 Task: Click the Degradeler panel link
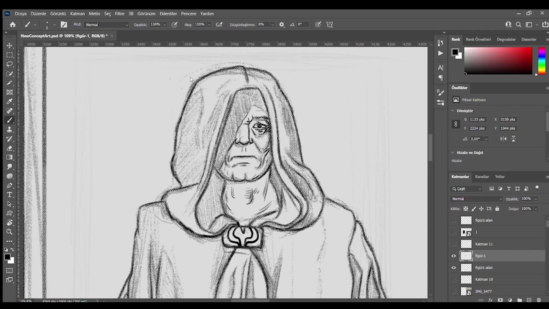pos(506,39)
